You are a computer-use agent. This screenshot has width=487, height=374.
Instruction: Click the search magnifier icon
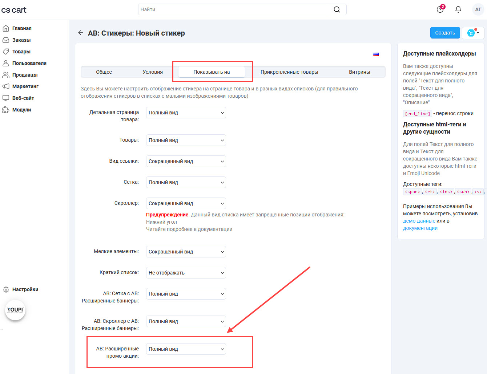337,9
